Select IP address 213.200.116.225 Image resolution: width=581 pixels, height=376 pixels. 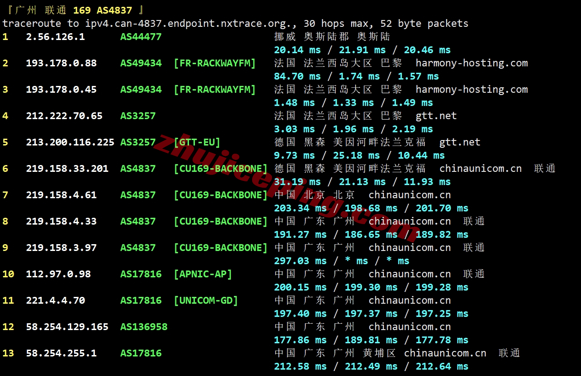tap(70, 142)
